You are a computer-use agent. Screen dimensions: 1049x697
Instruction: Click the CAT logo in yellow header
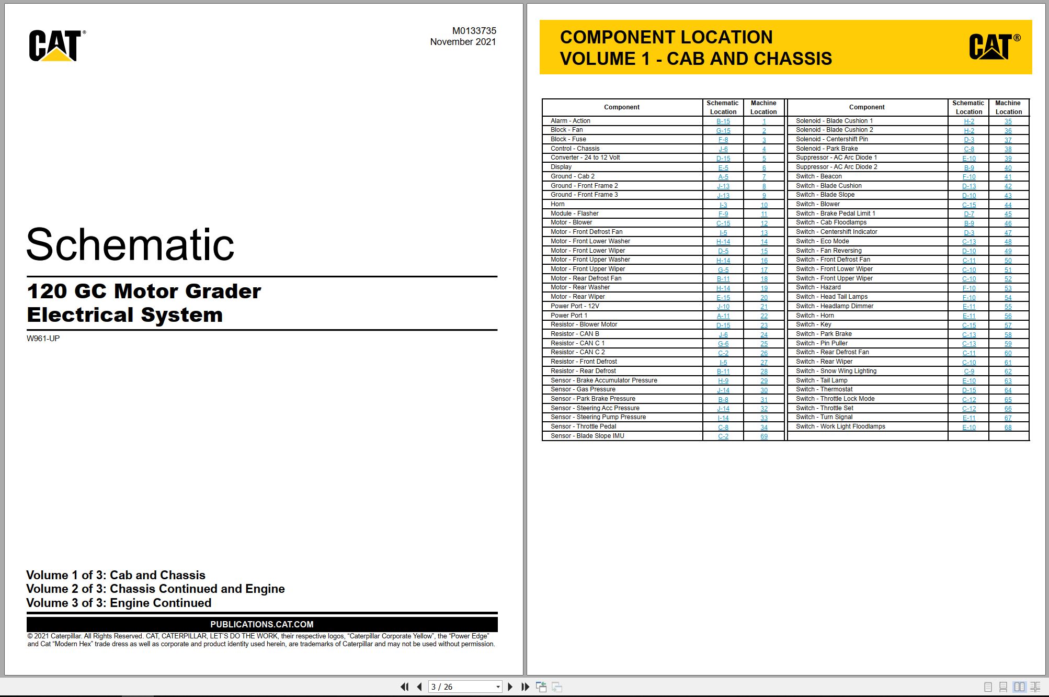(994, 47)
